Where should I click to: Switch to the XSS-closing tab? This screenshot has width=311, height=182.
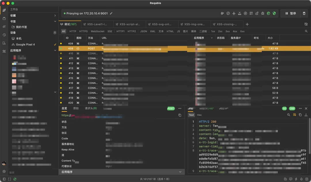tap(227, 24)
